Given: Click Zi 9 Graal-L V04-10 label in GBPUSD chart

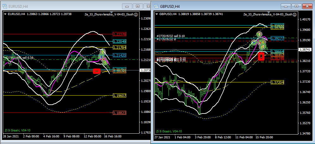Looking at the screenshot, I should (169, 131).
